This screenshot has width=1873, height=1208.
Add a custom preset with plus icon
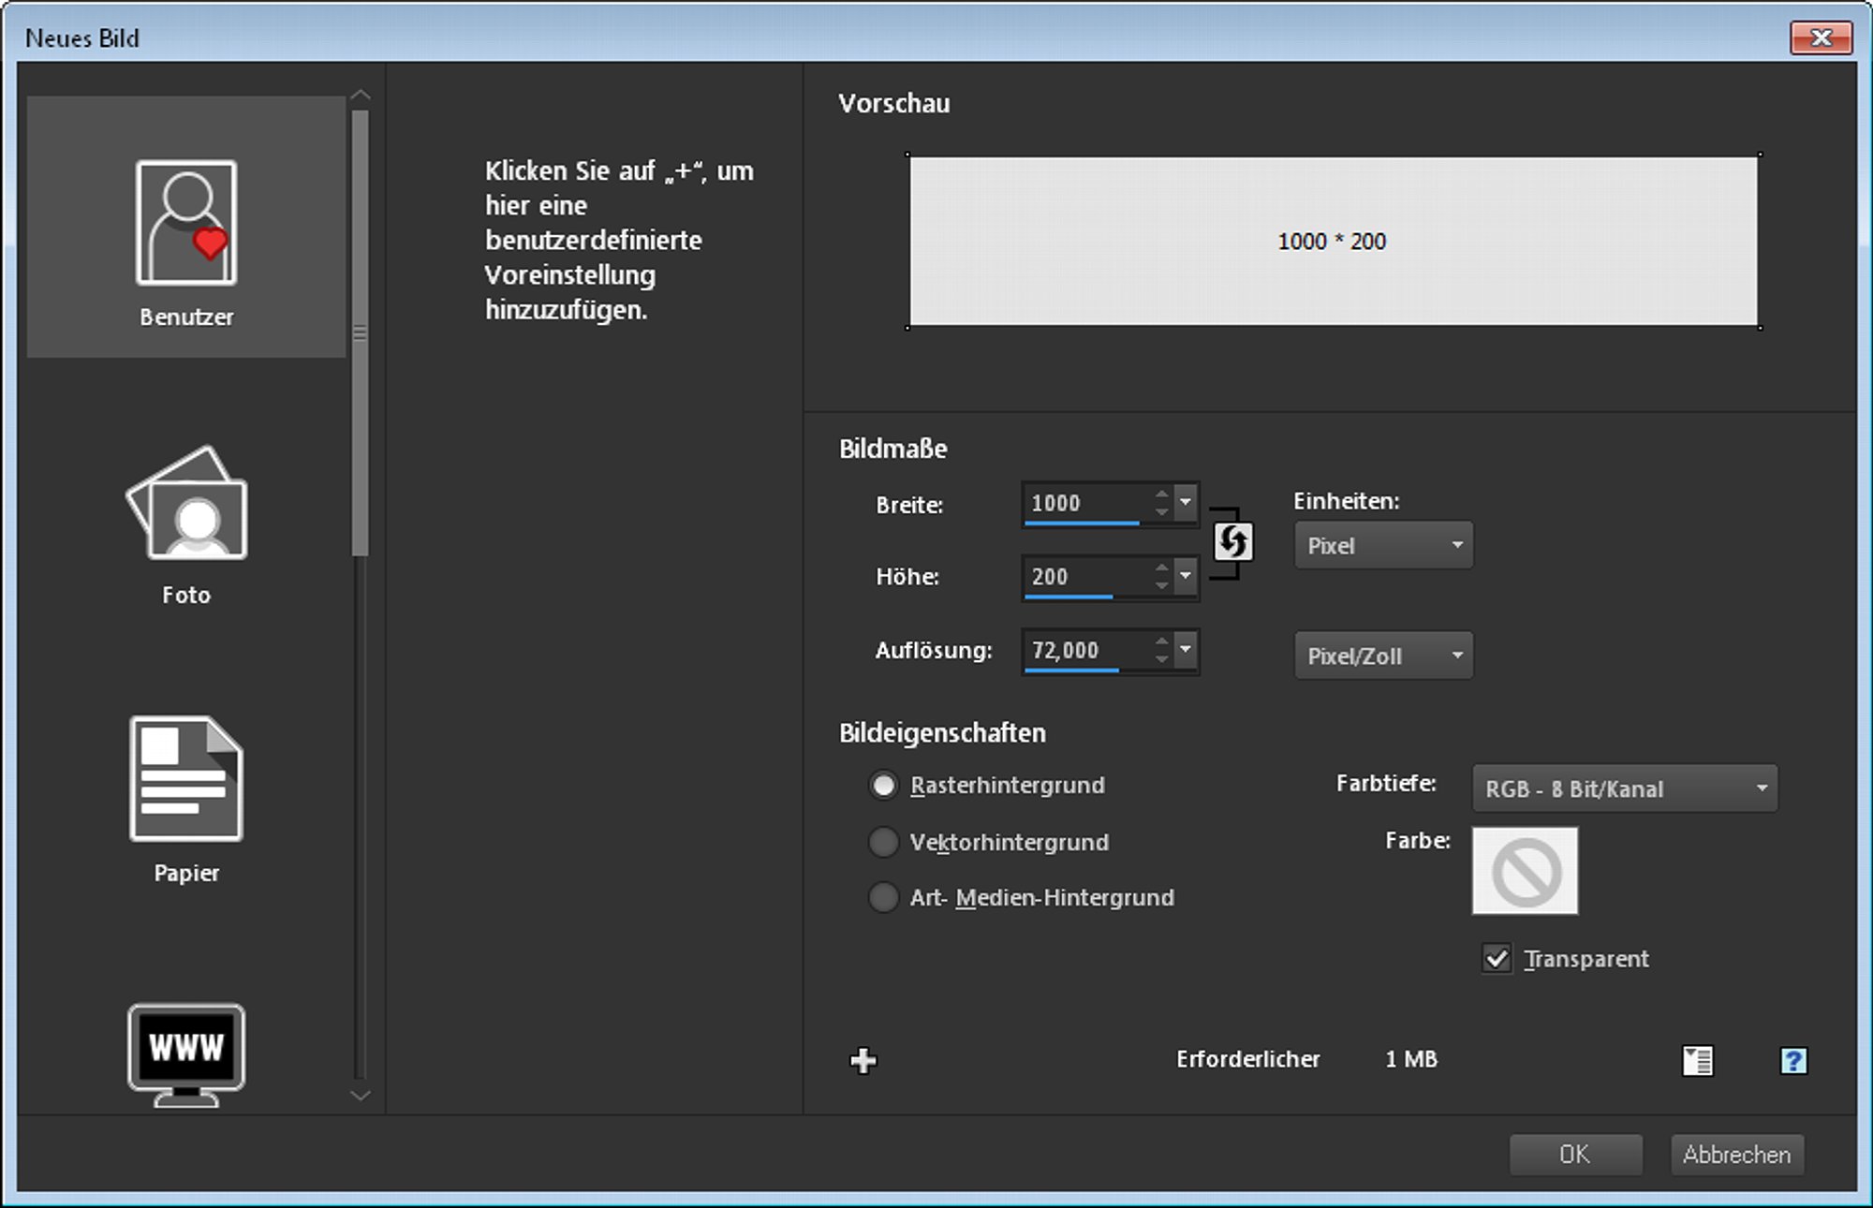pos(863,1060)
